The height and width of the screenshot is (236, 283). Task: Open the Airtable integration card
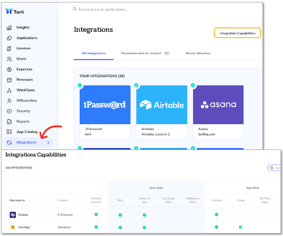pos(162,112)
